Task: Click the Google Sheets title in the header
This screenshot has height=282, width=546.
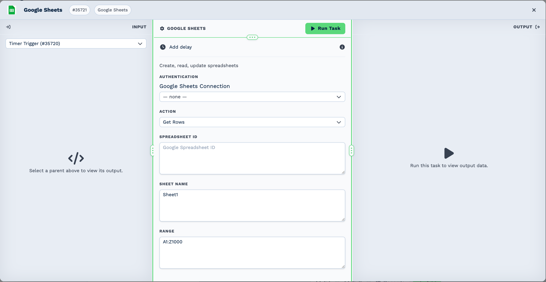Action: pos(43,10)
